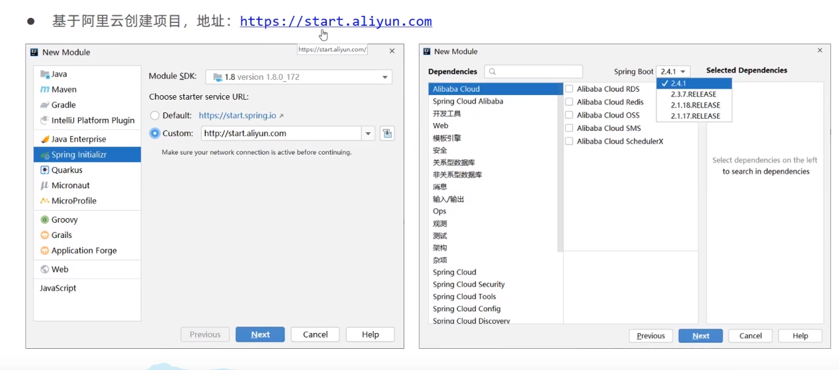
Task: Select Spring Cloud Alibaba category
Action: point(493,101)
